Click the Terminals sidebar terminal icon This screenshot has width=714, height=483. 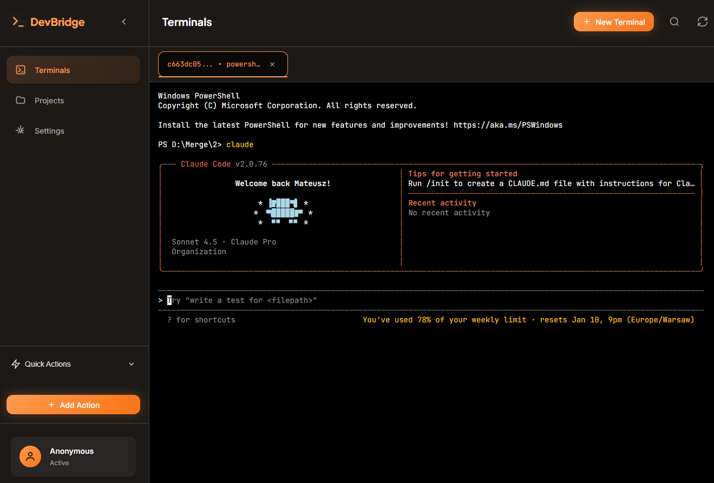[x=21, y=70]
